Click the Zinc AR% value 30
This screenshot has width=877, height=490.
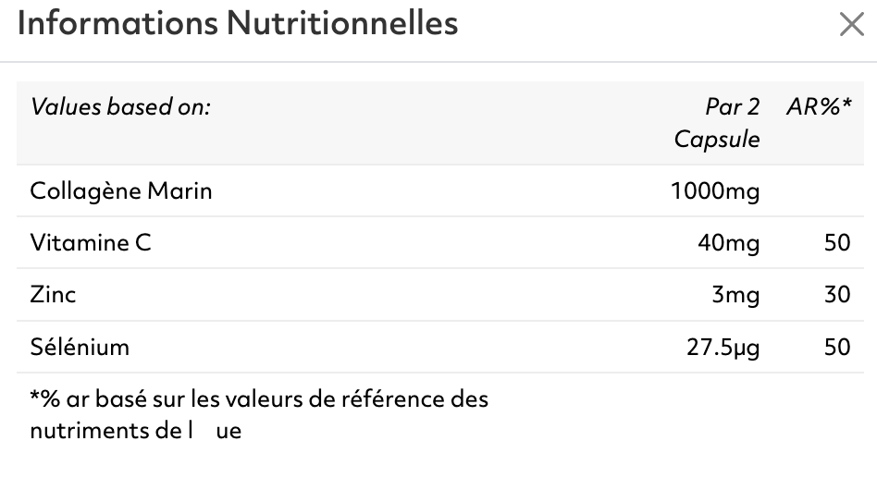pyautogui.click(x=836, y=296)
